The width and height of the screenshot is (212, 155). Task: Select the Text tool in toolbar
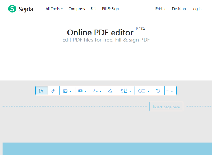(41, 91)
